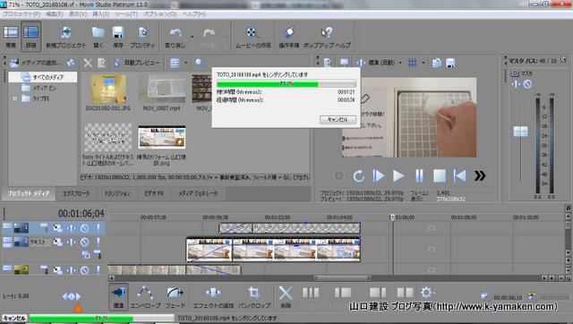
Task: Solo video track 3
Action: (98, 270)
